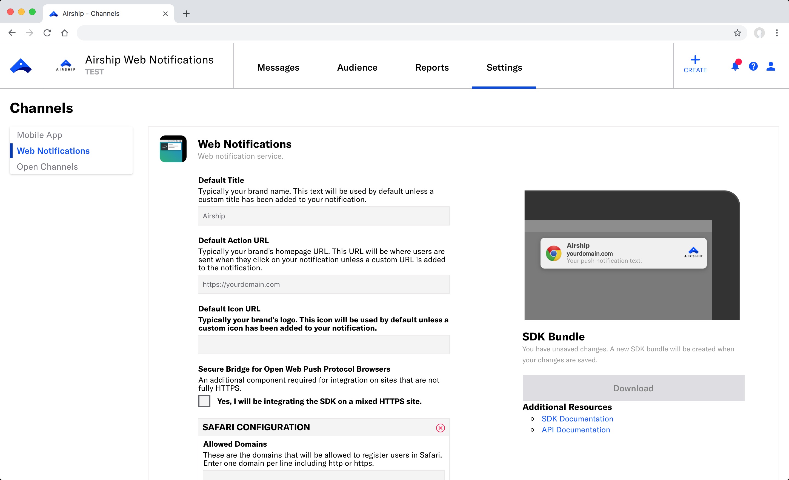Open the Audience menu
This screenshot has height=480, width=789.
point(357,68)
